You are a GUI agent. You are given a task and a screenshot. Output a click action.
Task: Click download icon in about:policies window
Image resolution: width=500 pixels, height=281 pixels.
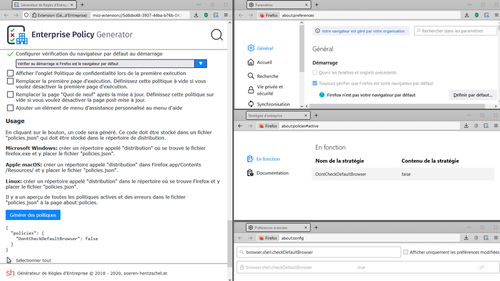pos(466,126)
